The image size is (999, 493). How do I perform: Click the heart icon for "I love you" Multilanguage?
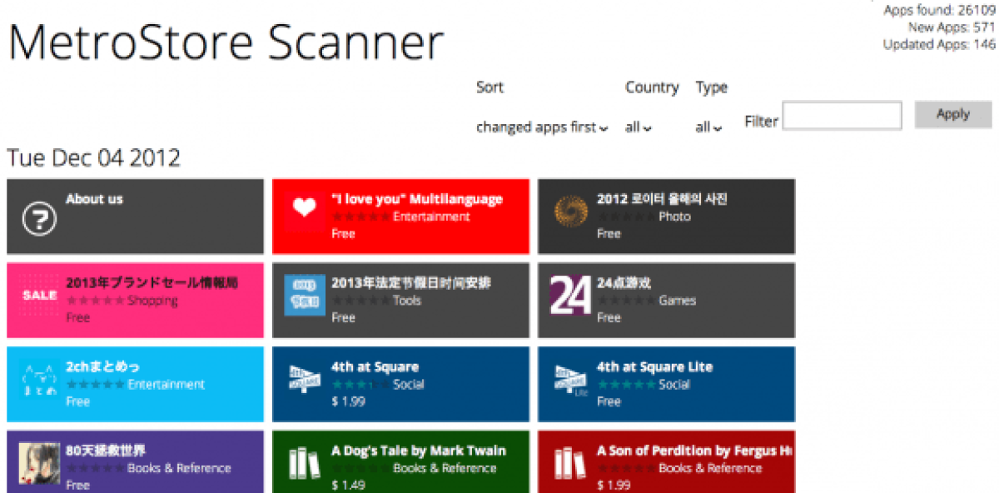point(305,209)
